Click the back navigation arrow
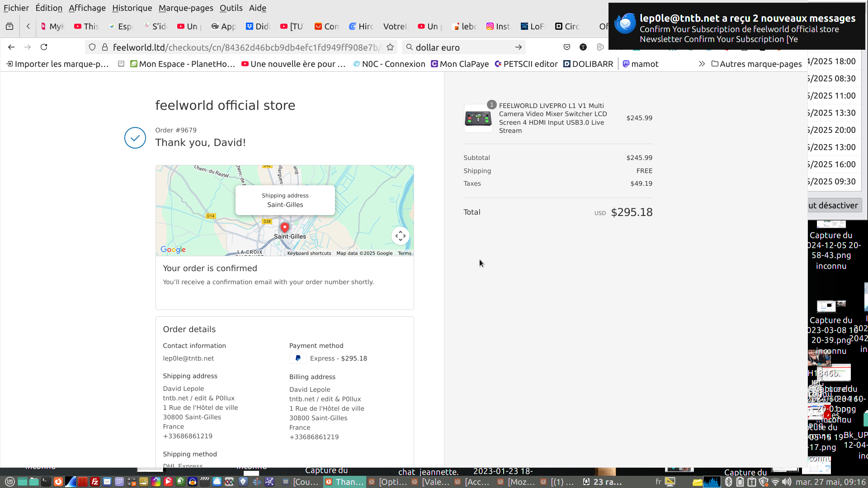This screenshot has width=868, height=488. (x=11, y=47)
